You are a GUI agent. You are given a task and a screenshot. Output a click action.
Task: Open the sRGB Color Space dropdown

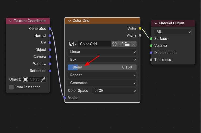click(x=114, y=91)
